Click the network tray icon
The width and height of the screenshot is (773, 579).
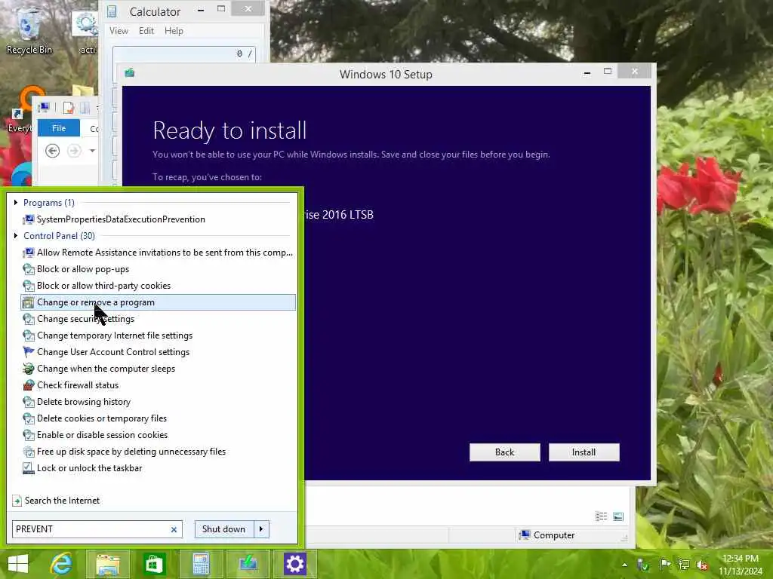[683, 565]
